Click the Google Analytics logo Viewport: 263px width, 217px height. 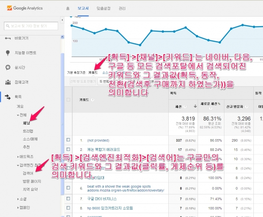tap(22, 8)
